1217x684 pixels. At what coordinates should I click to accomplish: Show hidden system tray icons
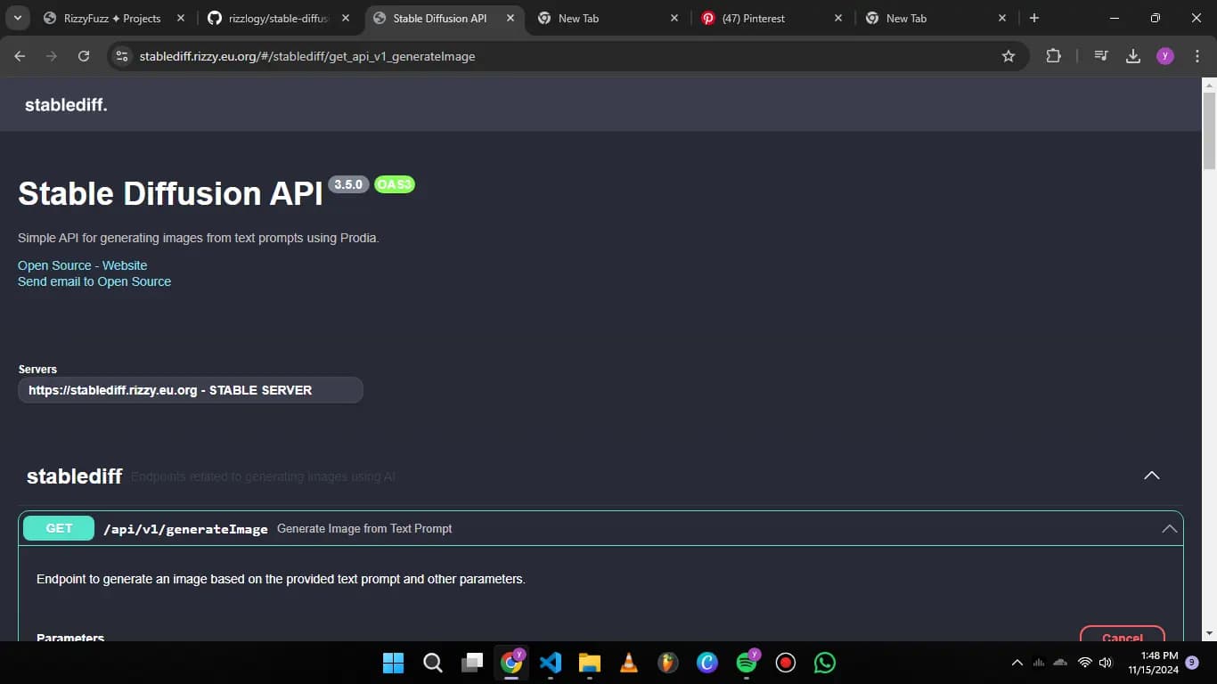coord(1017,663)
